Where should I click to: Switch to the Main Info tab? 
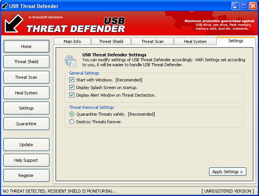click(x=72, y=41)
